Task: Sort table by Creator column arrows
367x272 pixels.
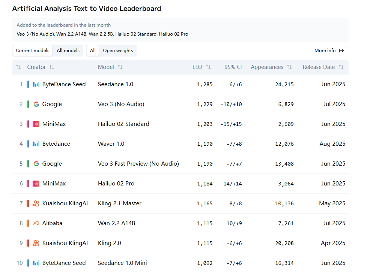Action: [52, 67]
